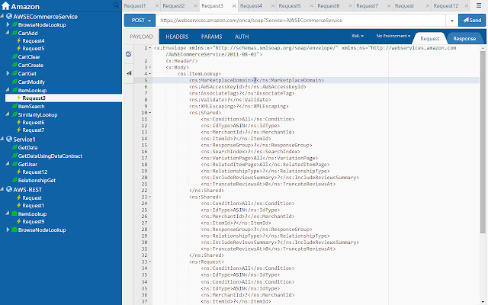Open the XML format dropdown
Image resolution: width=488 pixels, height=305 pixels.
click(x=357, y=36)
